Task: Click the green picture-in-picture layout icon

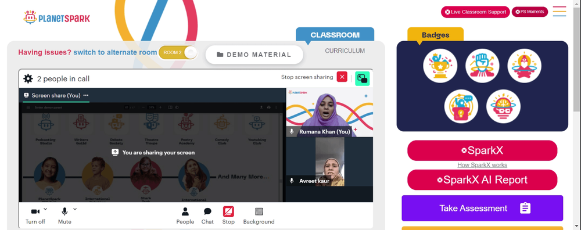Action: pos(362,78)
